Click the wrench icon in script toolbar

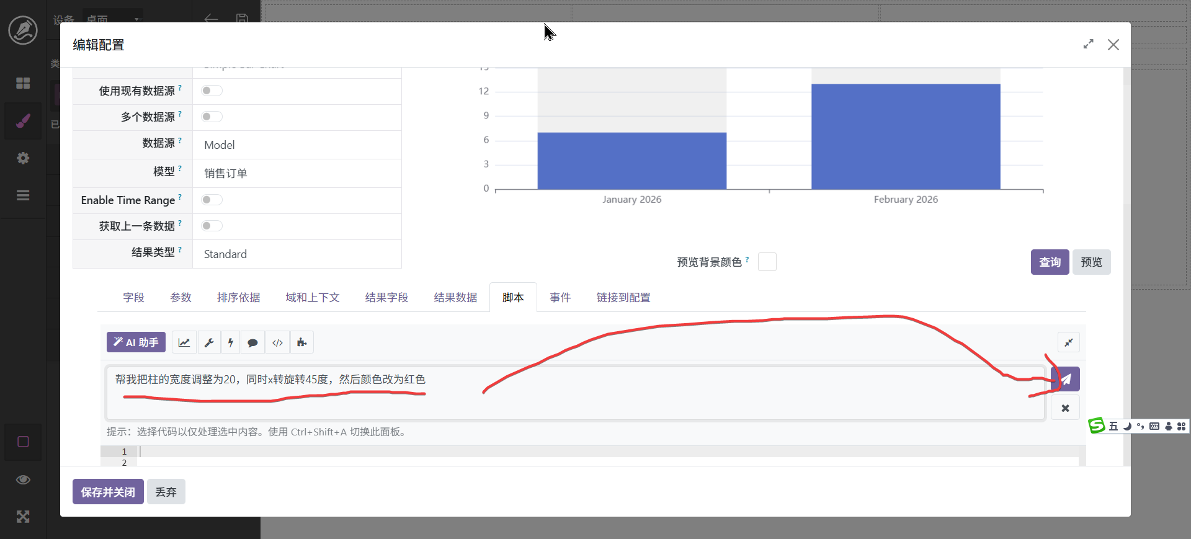[x=209, y=342]
